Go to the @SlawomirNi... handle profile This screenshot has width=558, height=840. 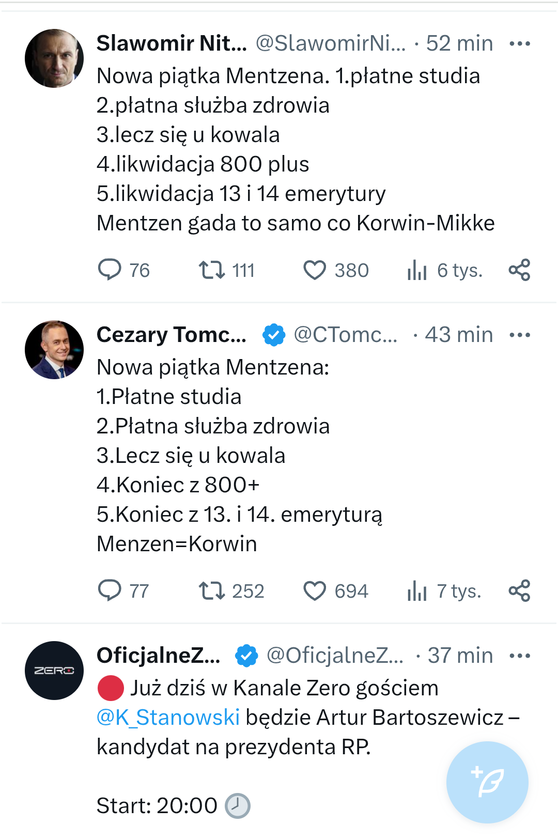point(331,43)
